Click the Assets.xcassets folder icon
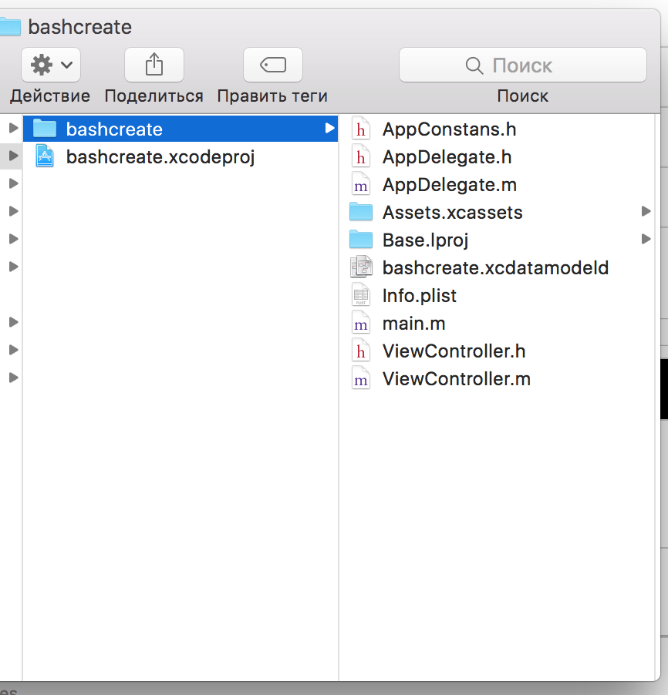 pos(361,212)
